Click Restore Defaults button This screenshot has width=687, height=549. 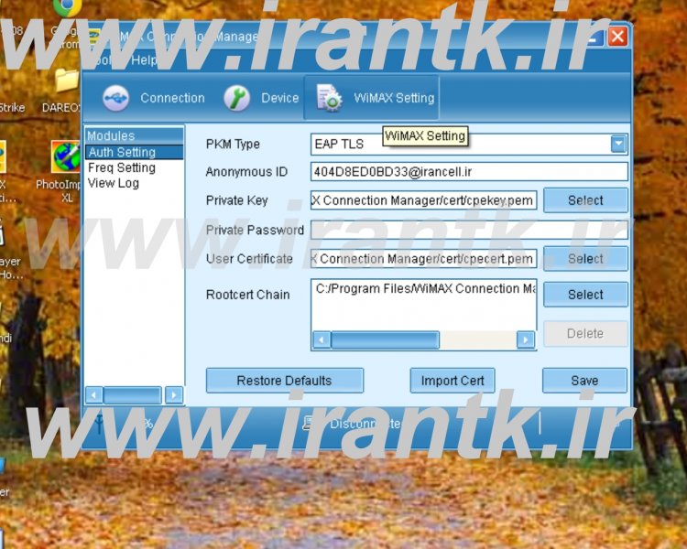pyautogui.click(x=284, y=381)
